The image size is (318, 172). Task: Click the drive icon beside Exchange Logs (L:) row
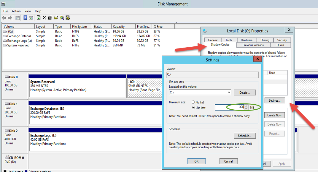(5, 41)
